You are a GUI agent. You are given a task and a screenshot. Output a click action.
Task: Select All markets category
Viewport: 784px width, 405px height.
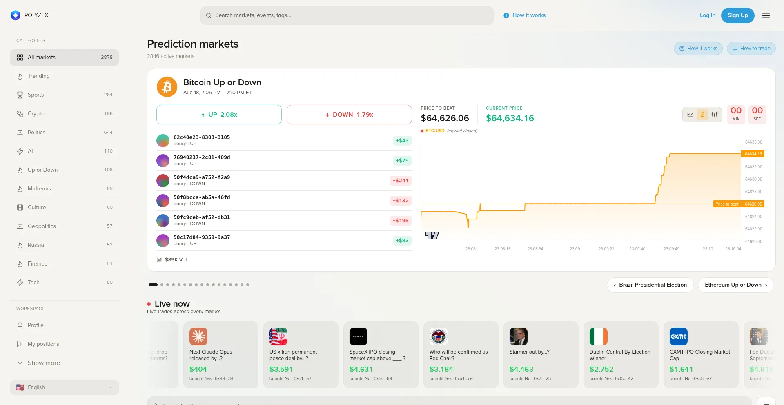tap(65, 58)
